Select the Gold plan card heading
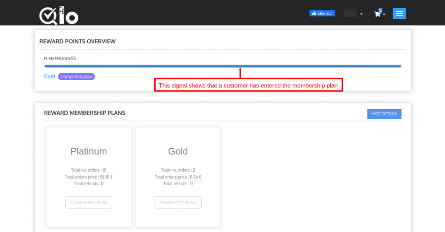This screenshot has height=232, width=445. tap(178, 151)
